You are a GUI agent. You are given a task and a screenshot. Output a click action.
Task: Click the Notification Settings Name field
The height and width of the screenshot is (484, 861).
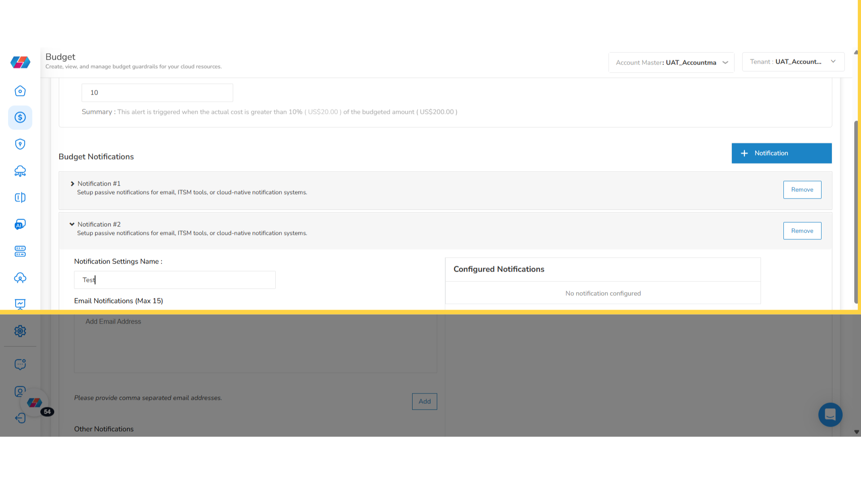pyautogui.click(x=175, y=280)
